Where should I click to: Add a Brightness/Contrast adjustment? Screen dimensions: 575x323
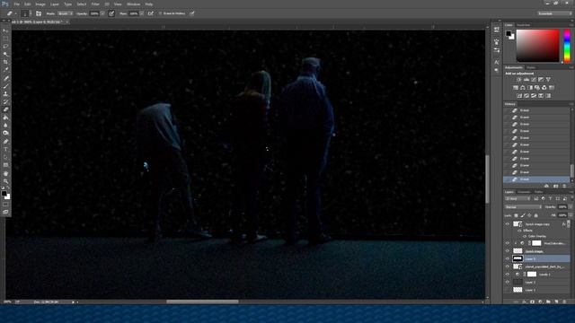pyautogui.click(x=519, y=80)
